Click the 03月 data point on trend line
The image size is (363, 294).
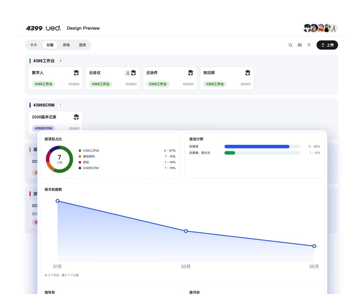(186, 231)
